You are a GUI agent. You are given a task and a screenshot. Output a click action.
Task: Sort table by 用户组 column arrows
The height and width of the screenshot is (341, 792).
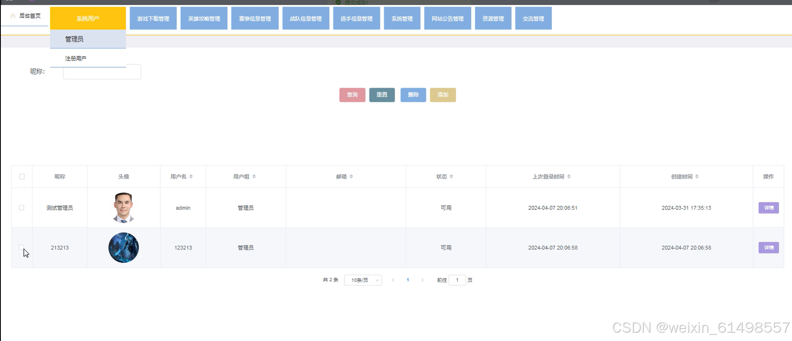click(x=254, y=177)
